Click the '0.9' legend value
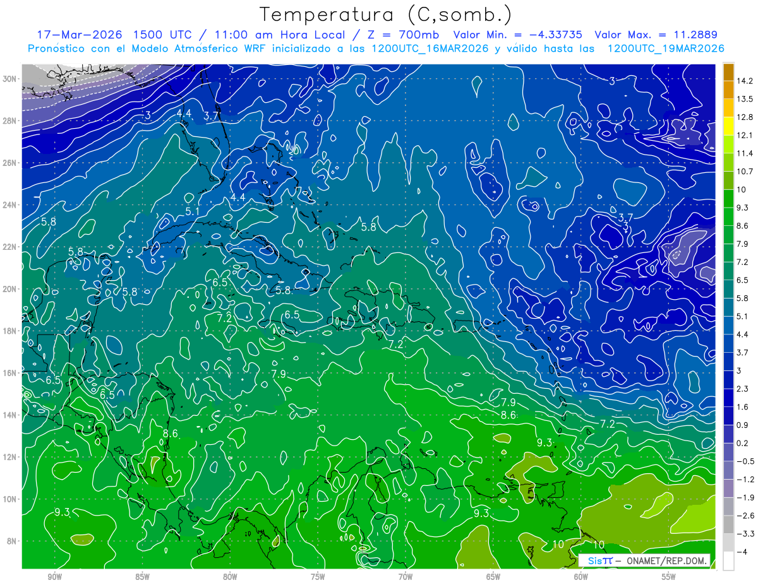 click(742, 425)
